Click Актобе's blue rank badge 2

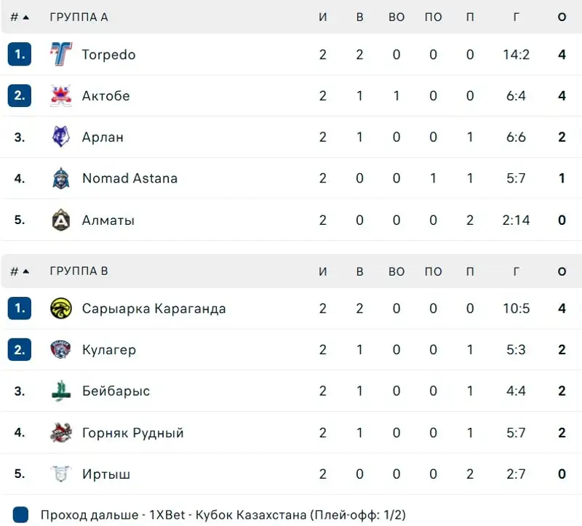coord(20,96)
